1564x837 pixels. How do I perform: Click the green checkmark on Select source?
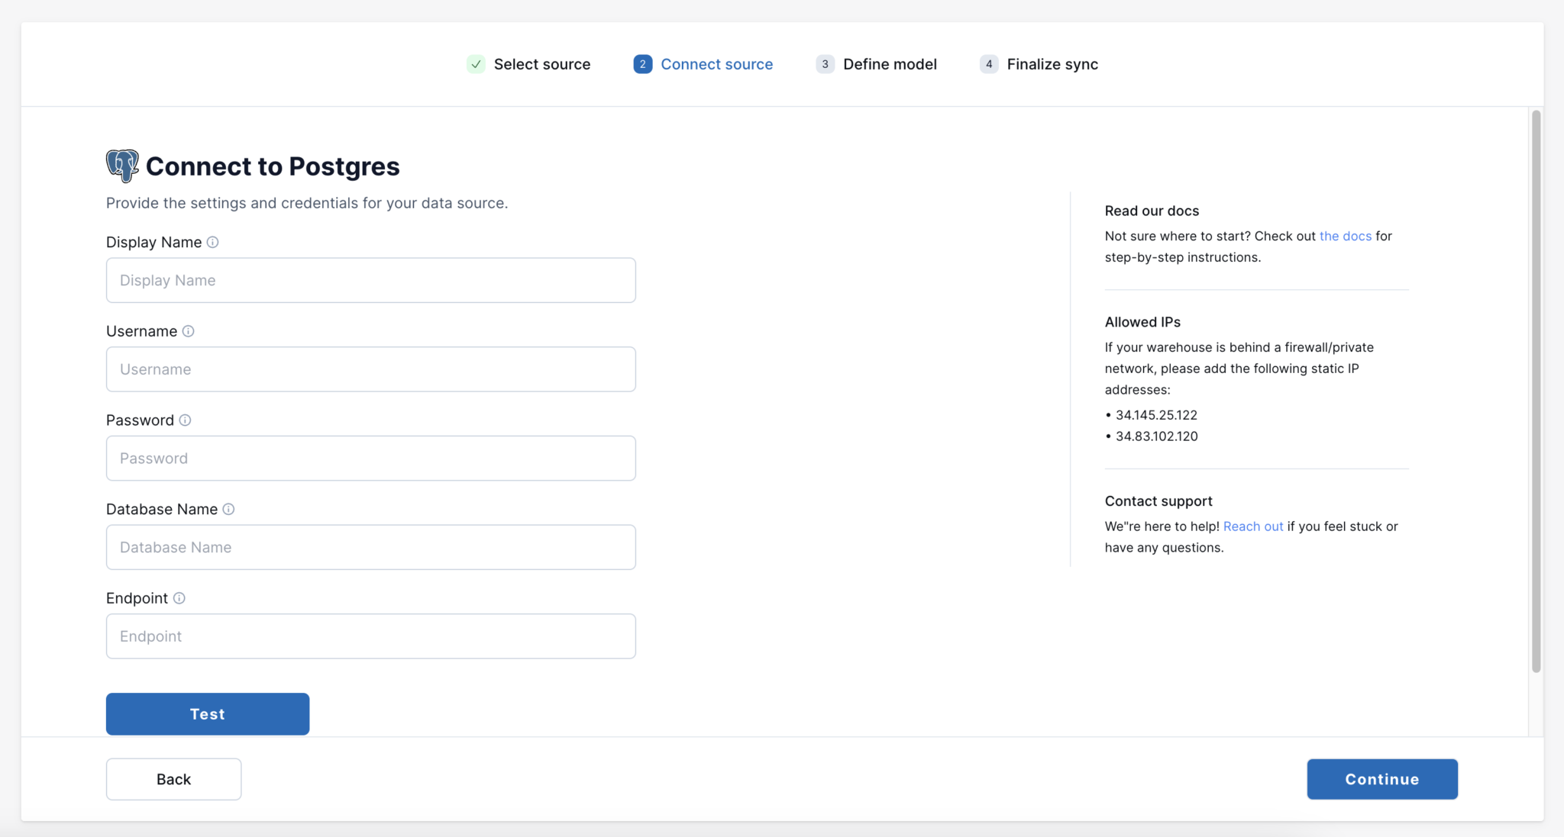click(476, 64)
